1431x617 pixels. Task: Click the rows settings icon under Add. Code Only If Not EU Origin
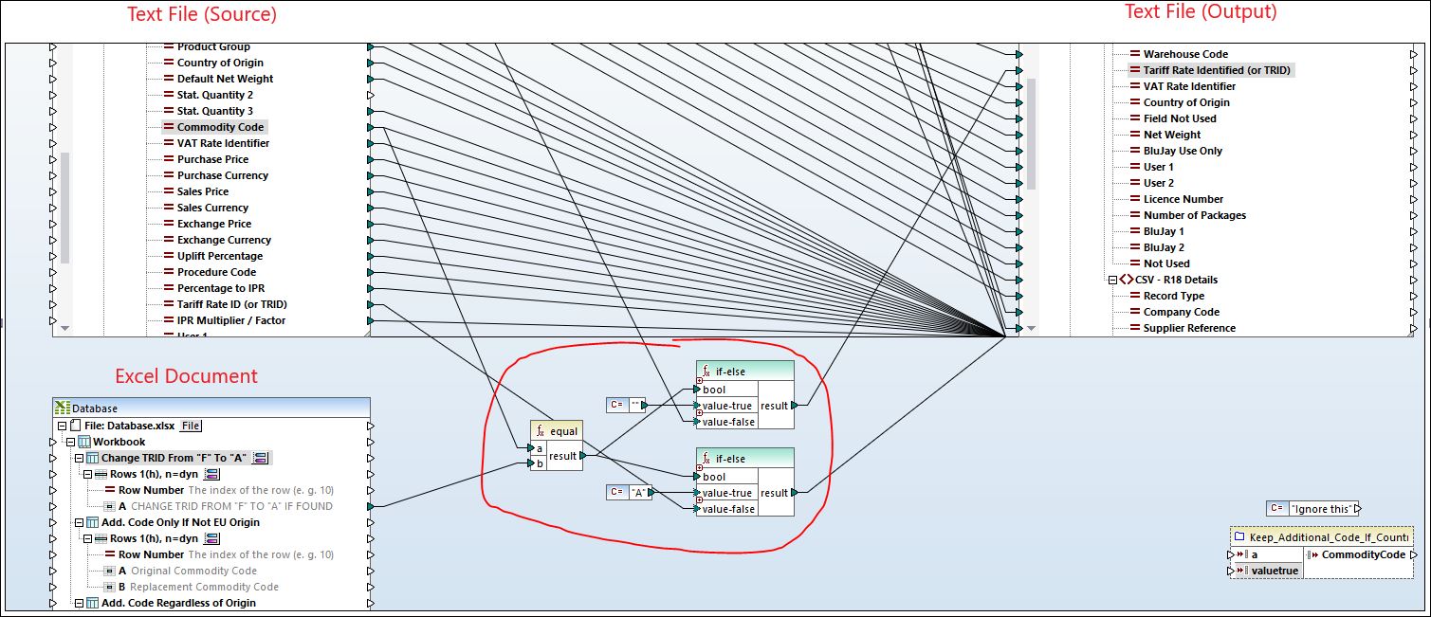click(211, 538)
